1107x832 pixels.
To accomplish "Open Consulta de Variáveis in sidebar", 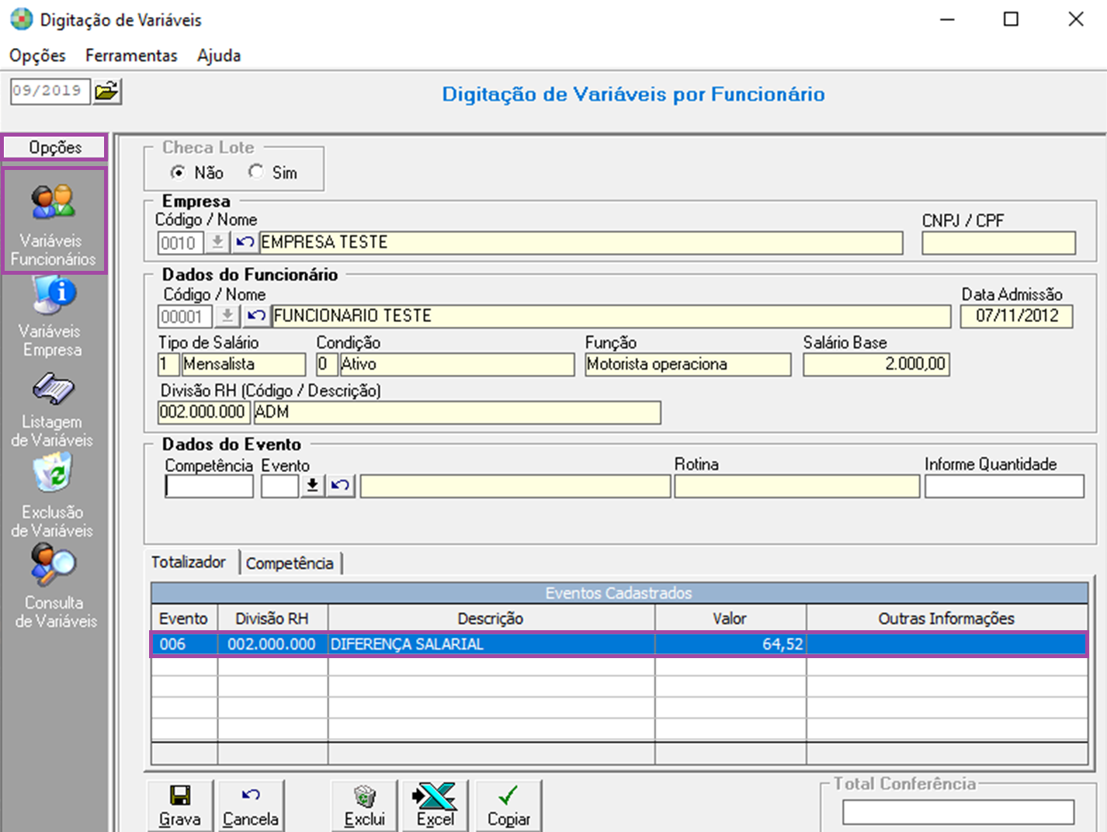I will coord(54,587).
